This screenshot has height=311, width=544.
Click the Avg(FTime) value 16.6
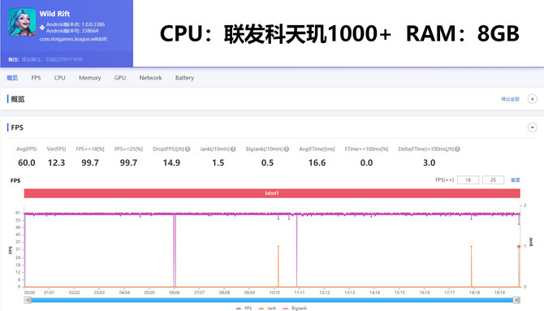coord(317,162)
